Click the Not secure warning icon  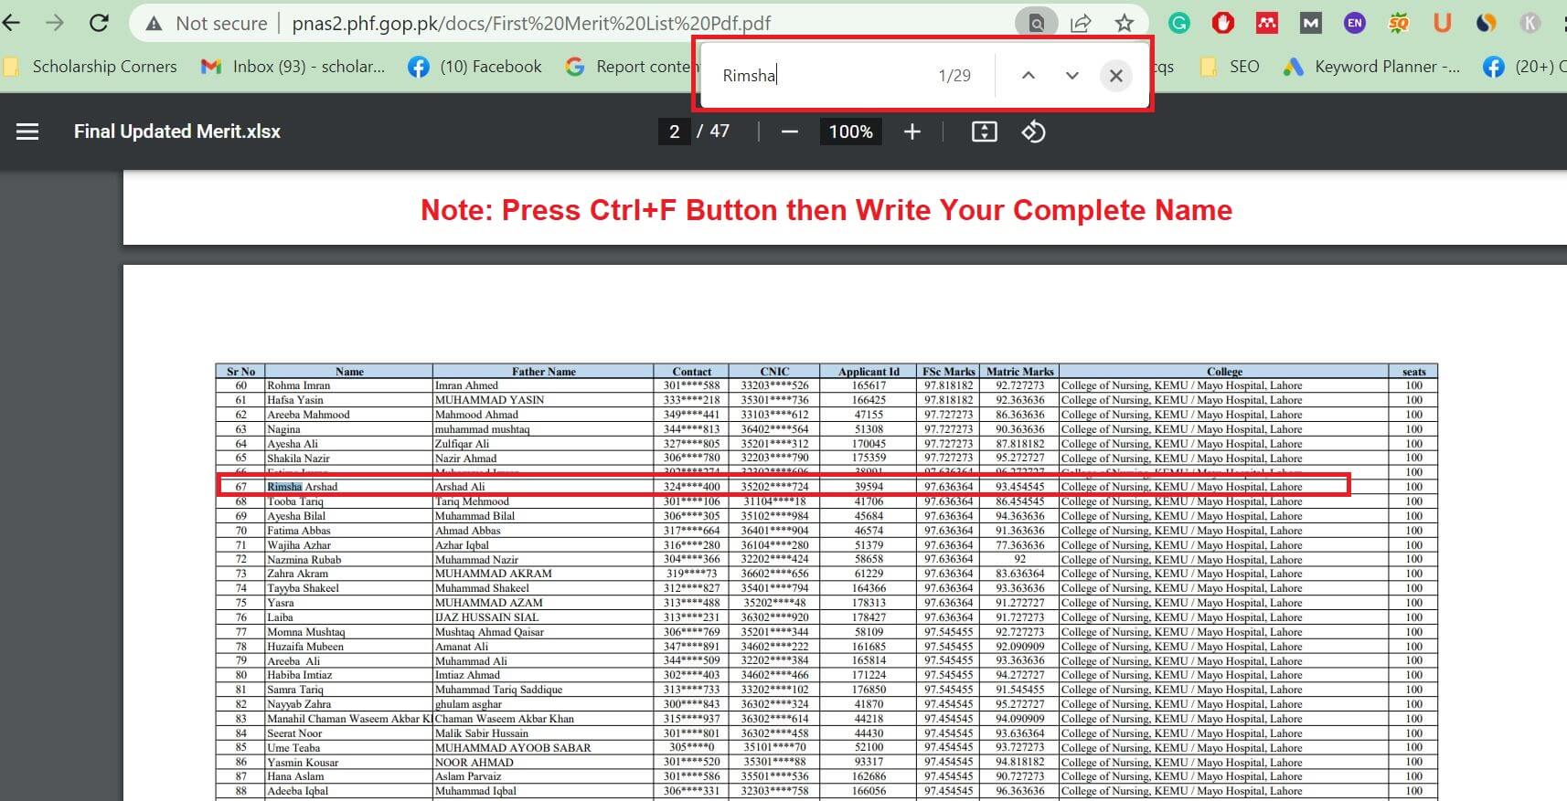[154, 24]
